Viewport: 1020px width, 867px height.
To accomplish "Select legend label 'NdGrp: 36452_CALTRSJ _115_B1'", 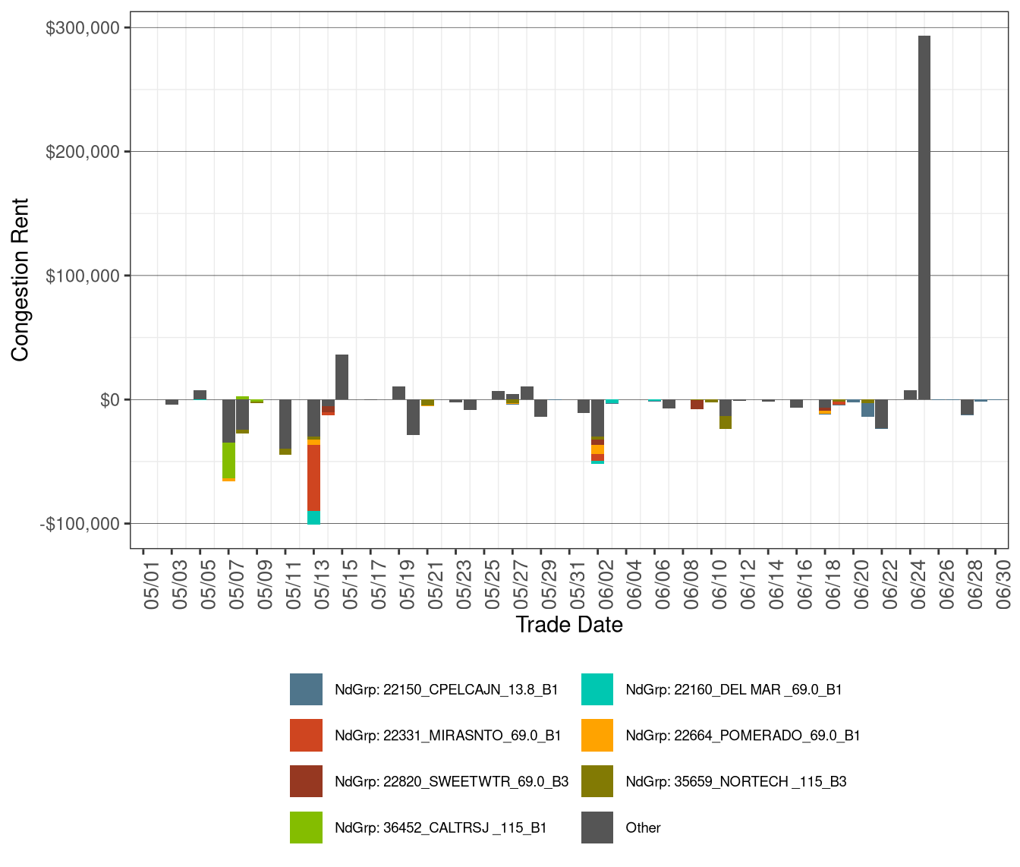I will pos(441,828).
